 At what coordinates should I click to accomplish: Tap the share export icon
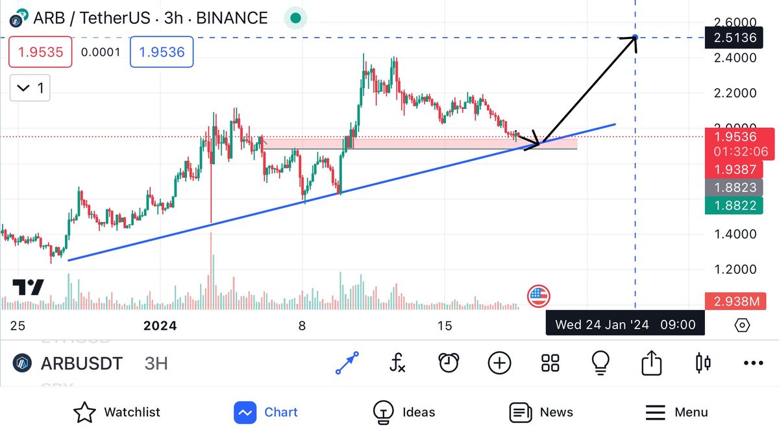pos(651,363)
